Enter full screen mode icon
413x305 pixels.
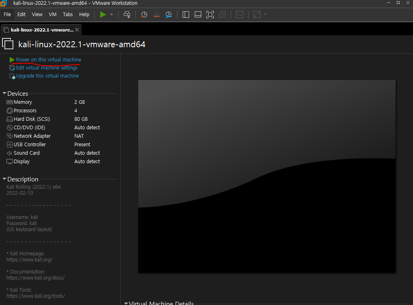[x=210, y=15]
